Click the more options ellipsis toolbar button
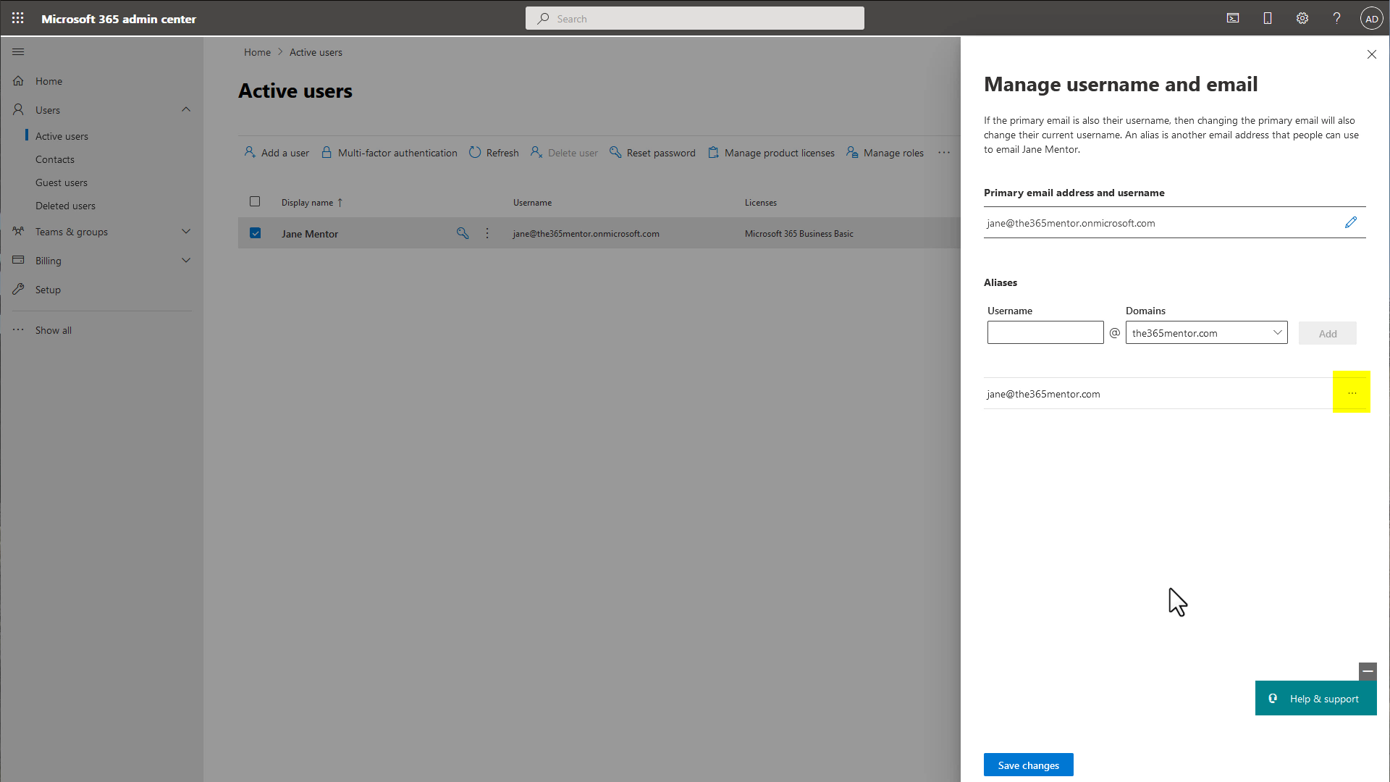Screen dimensions: 1390x782 coord(944,153)
